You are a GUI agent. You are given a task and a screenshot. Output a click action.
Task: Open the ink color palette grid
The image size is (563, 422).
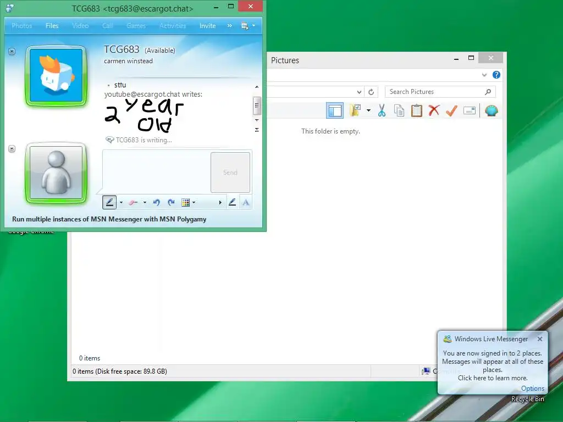pyautogui.click(x=185, y=202)
